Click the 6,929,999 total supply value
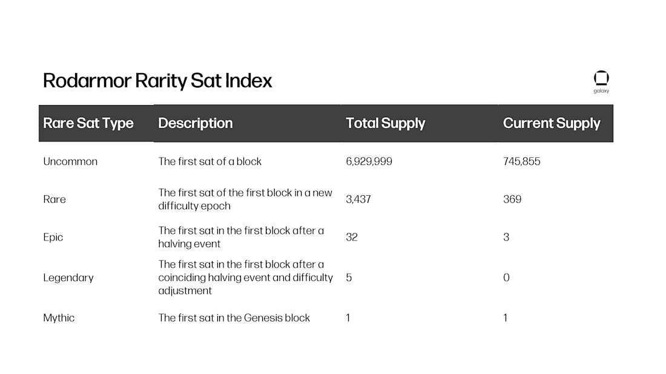 click(x=369, y=161)
